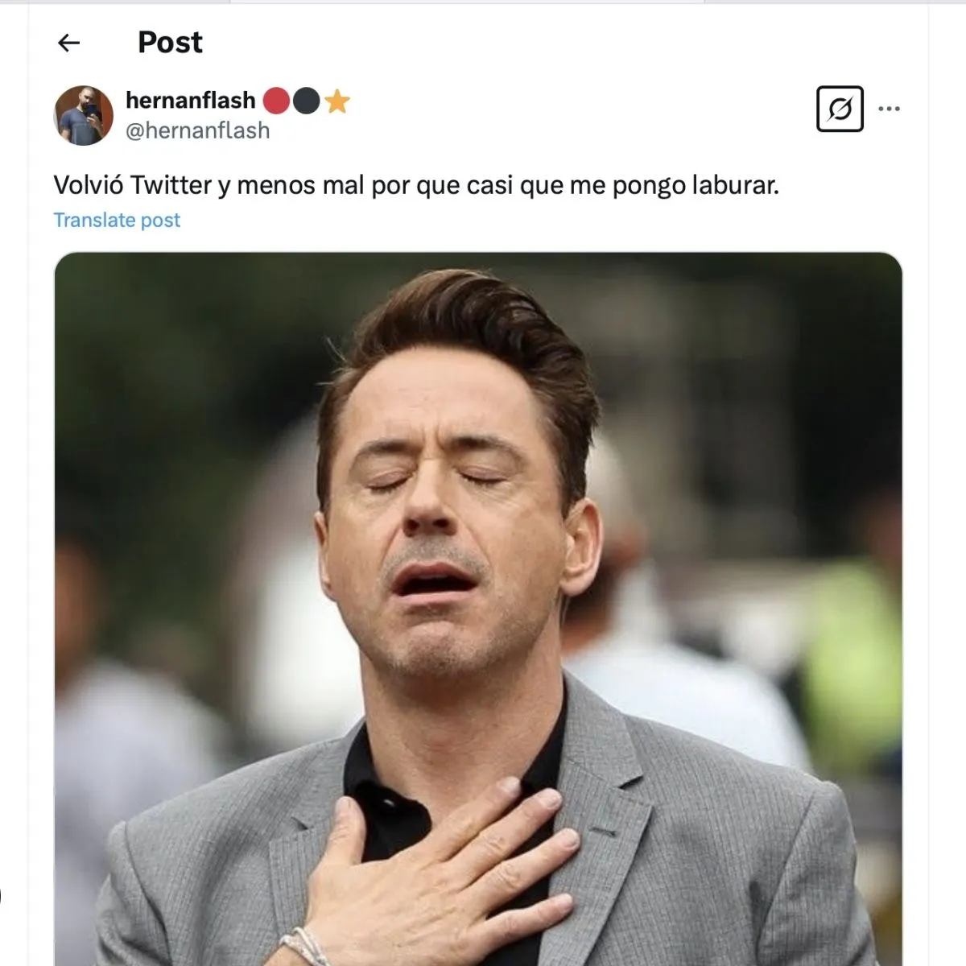Click the "Translate post" link
The image size is (966, 966).
[x=117, y=220]
